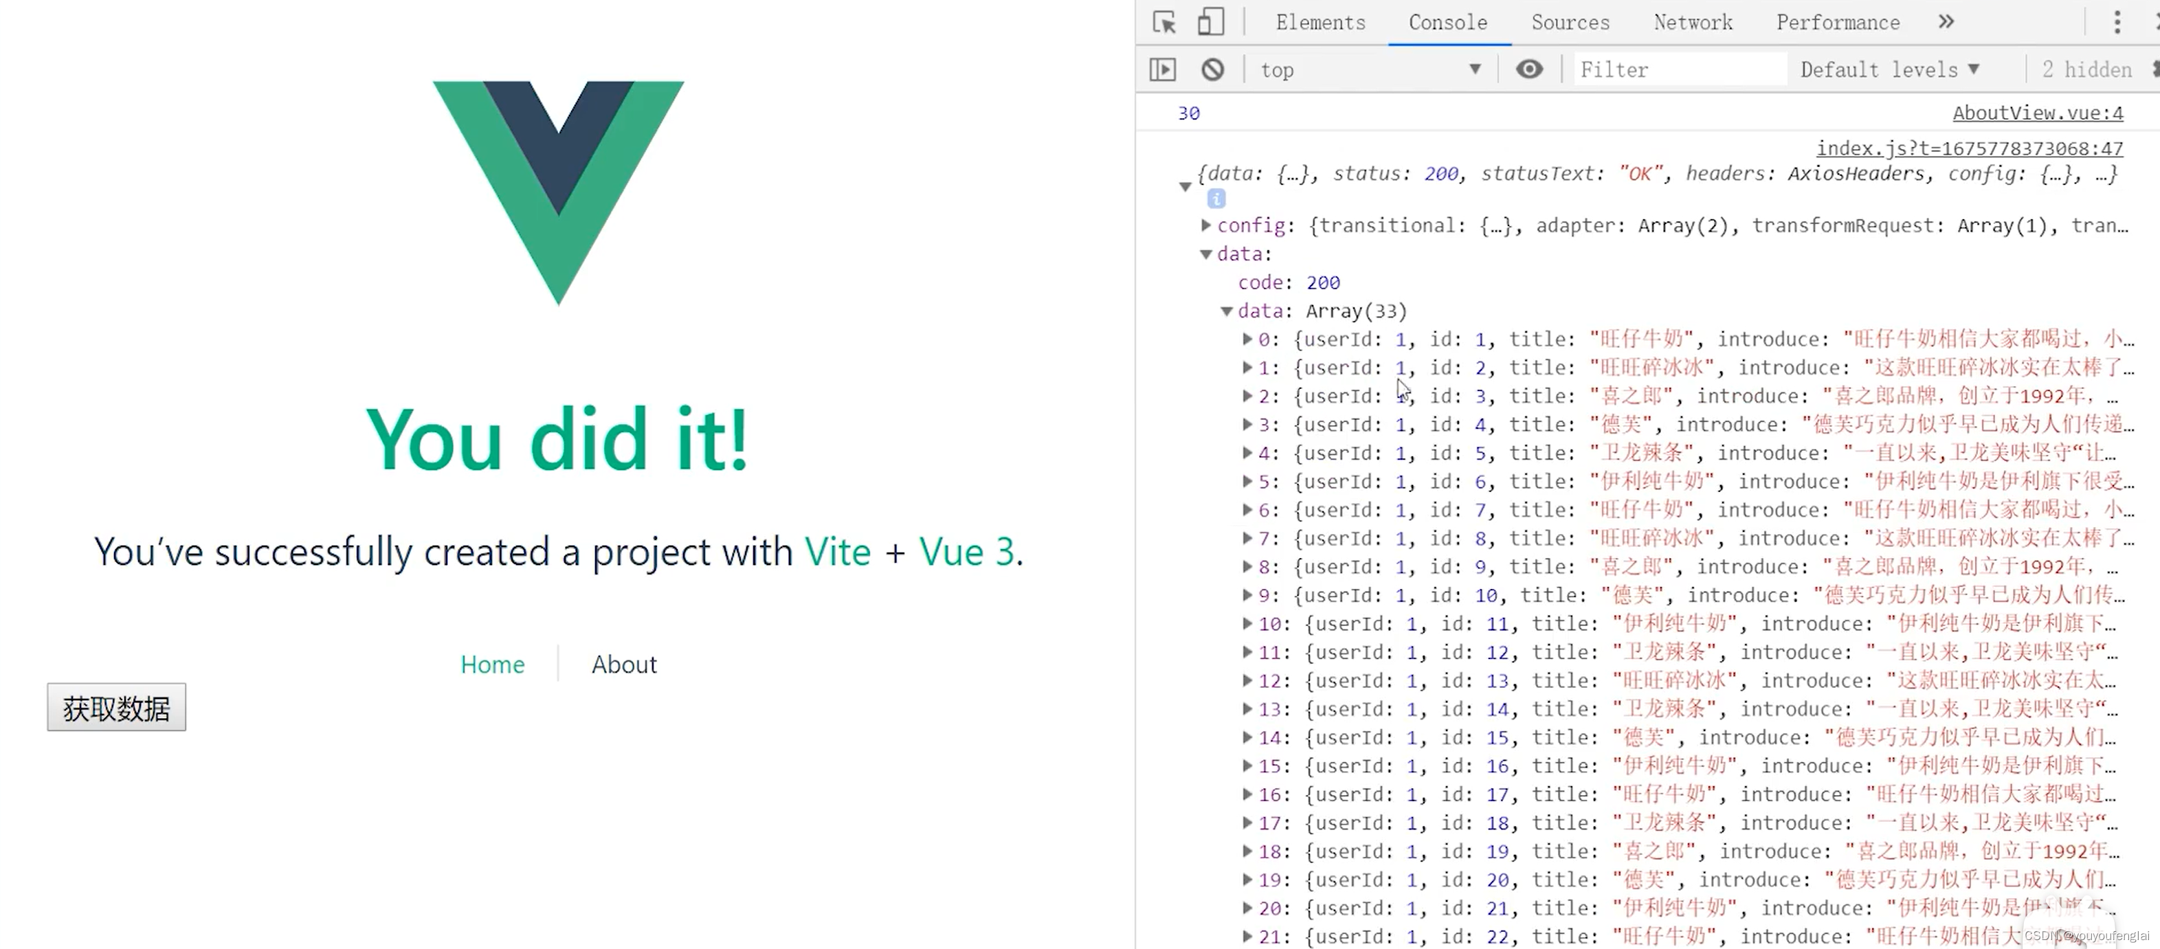Follow the Vite link in the subtitle
The width and height of the screenshot is (2160, 949).
(837, 552)
